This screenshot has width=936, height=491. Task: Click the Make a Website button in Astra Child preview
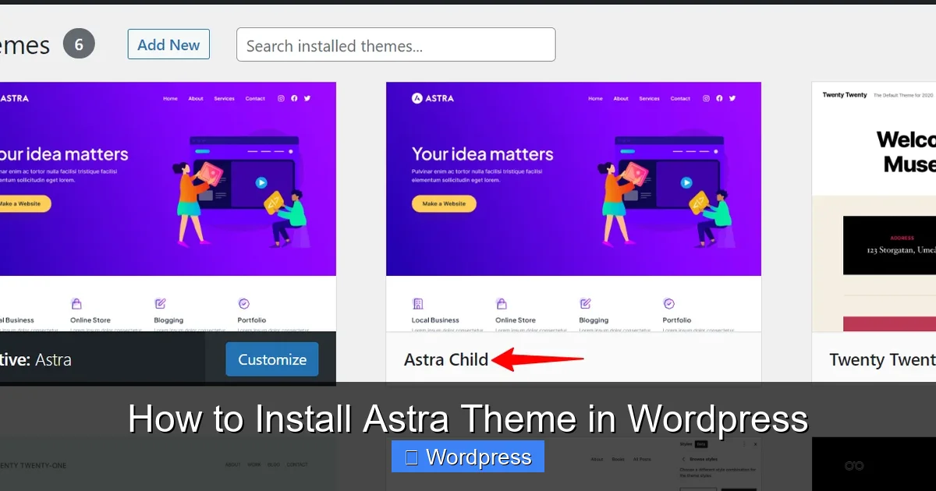(444, 203)
